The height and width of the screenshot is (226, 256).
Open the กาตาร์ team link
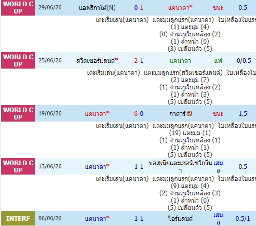(x=177, y=114)
